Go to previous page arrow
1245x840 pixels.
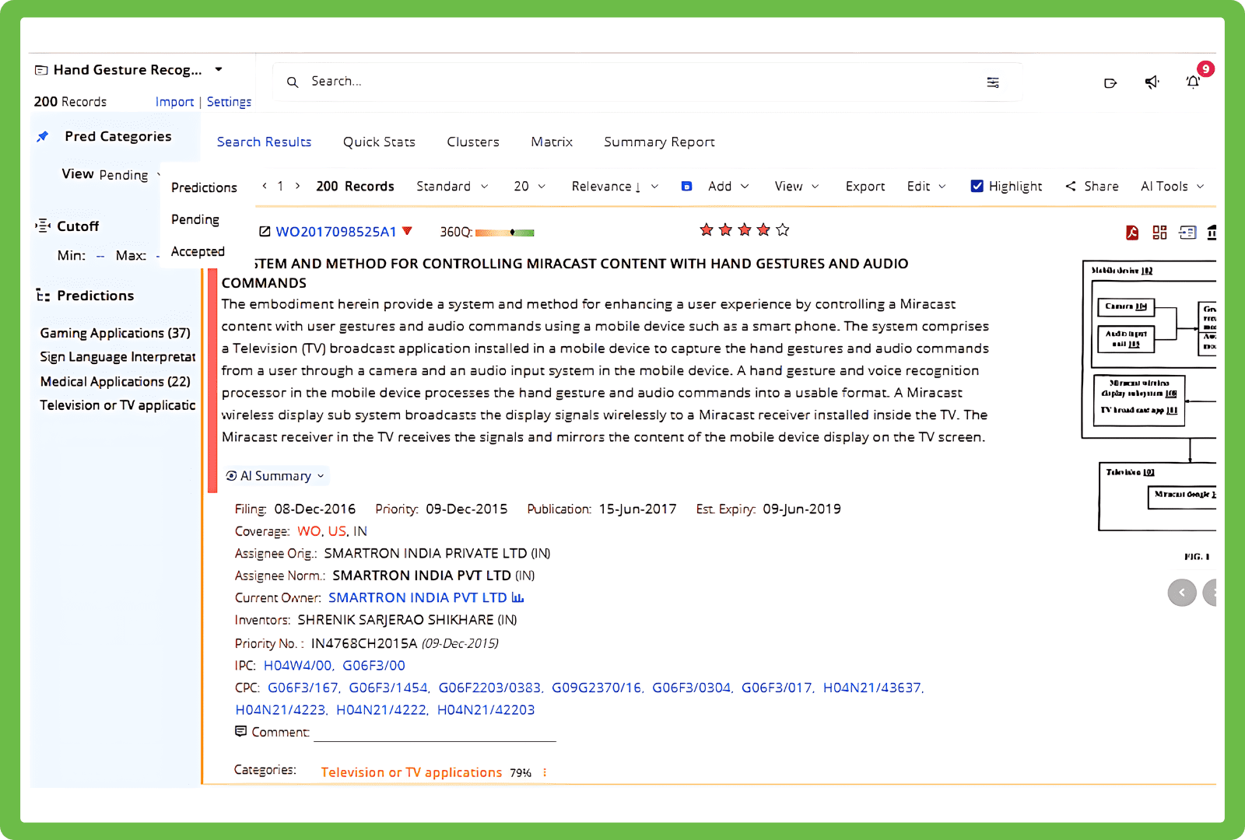[265, 186]
